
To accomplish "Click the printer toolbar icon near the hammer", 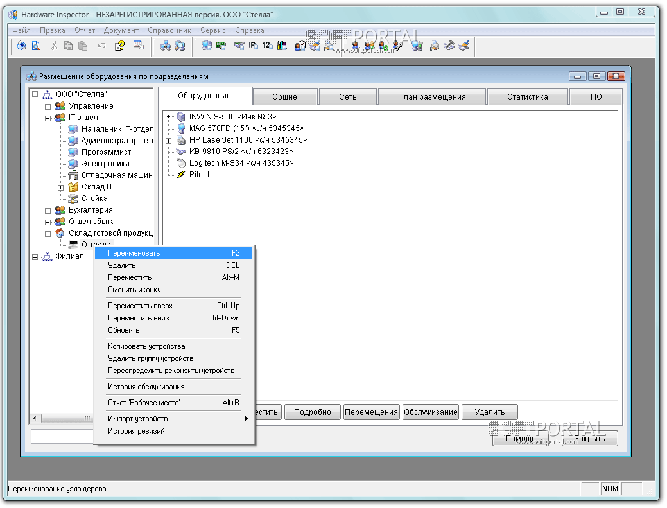I will (x=435, y=46).
